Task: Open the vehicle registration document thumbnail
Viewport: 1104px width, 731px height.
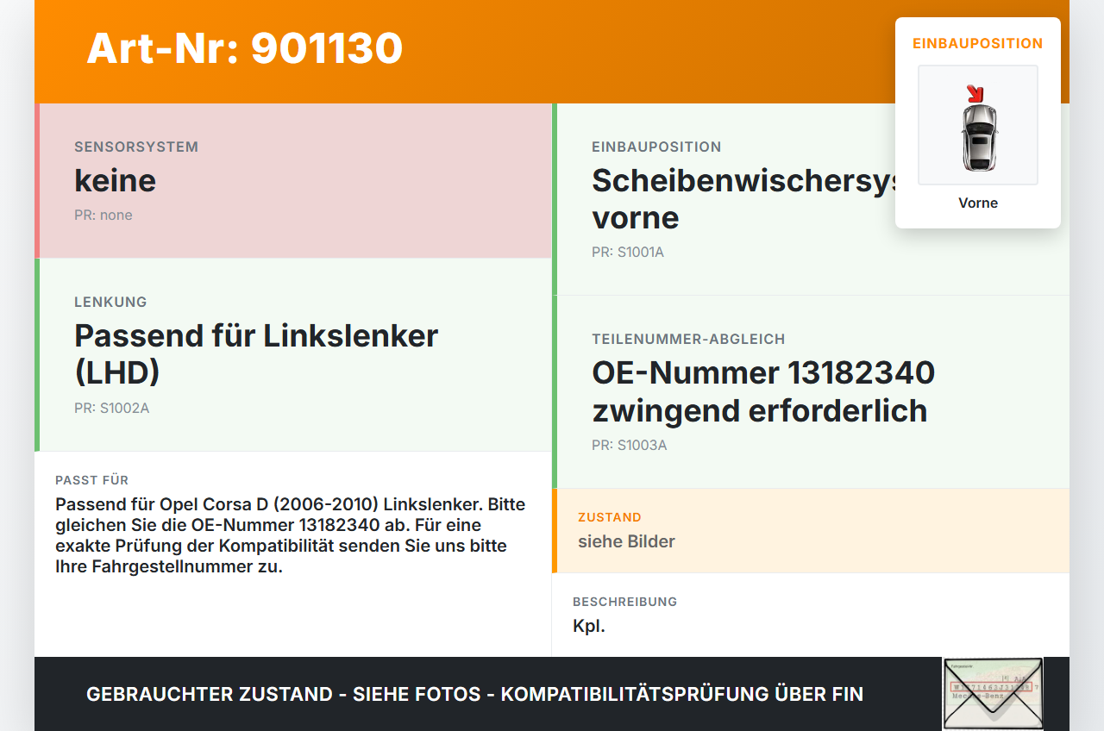Action: point(993,694)
